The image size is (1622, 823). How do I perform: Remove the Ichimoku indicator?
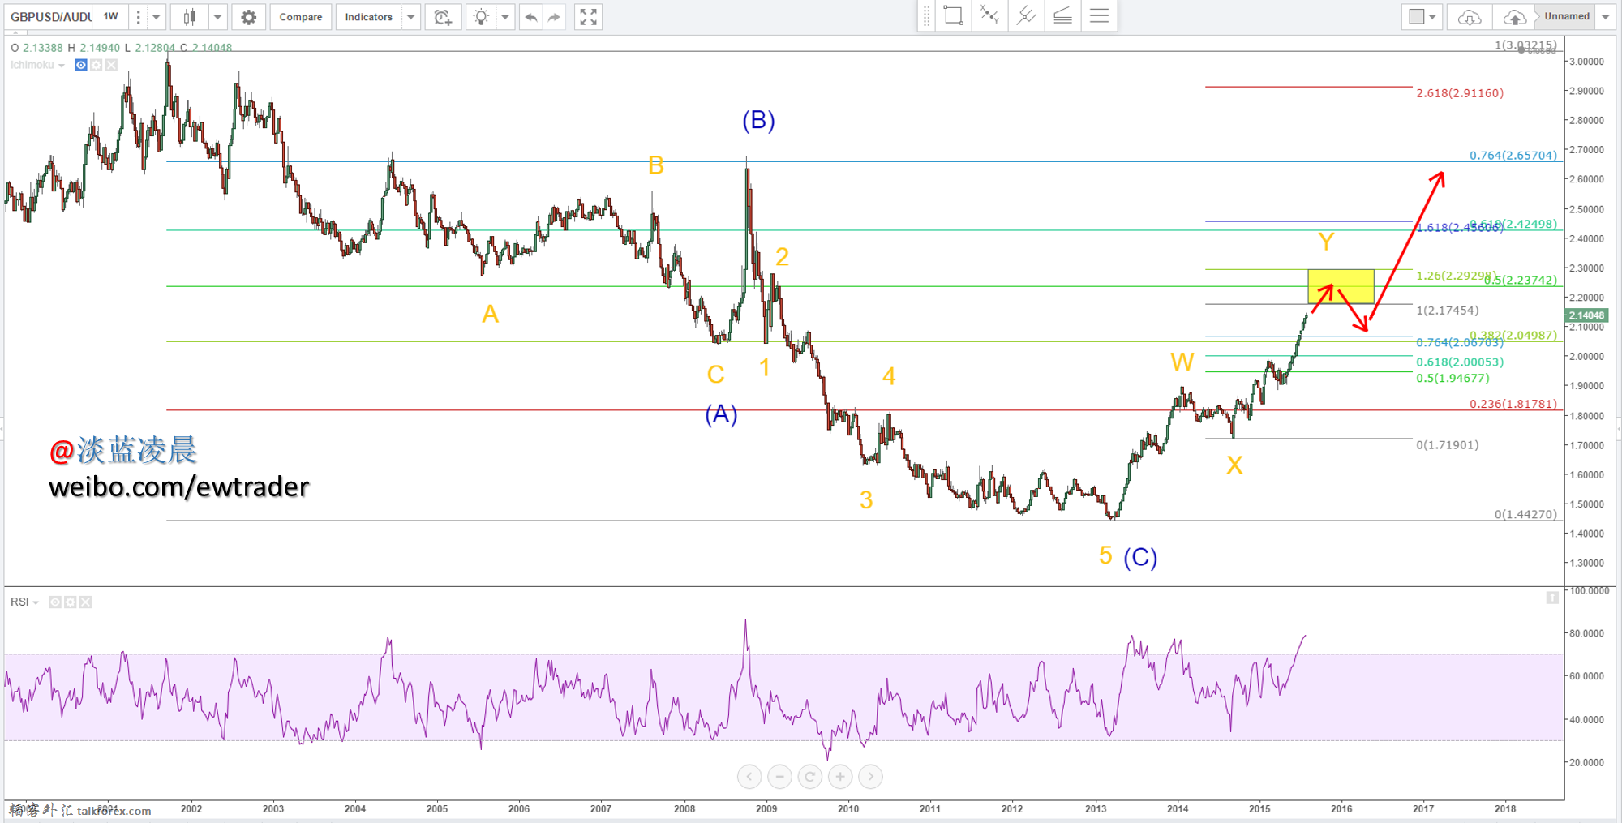[111, 65]
